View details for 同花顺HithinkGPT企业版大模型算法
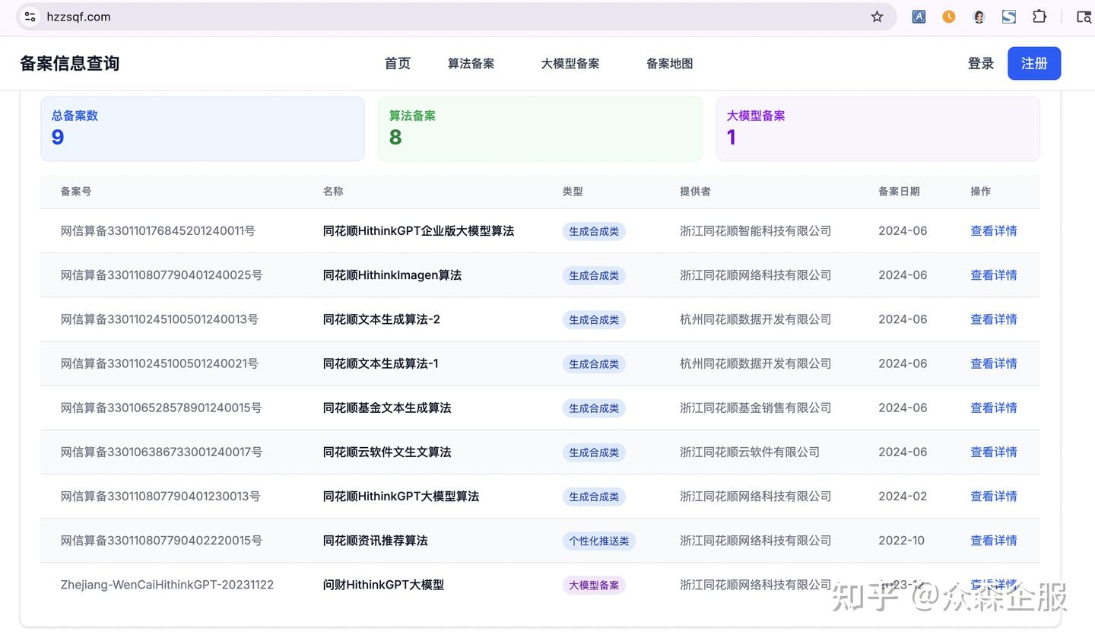Screen dimensions: 1095x641 pyautogui.click(x=993, y=231)
